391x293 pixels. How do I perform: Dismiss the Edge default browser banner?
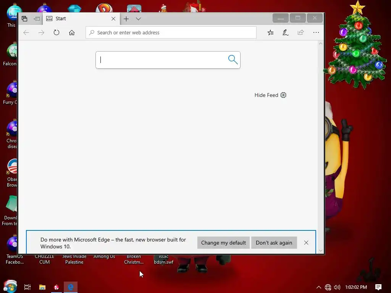[x=306, y=243]
